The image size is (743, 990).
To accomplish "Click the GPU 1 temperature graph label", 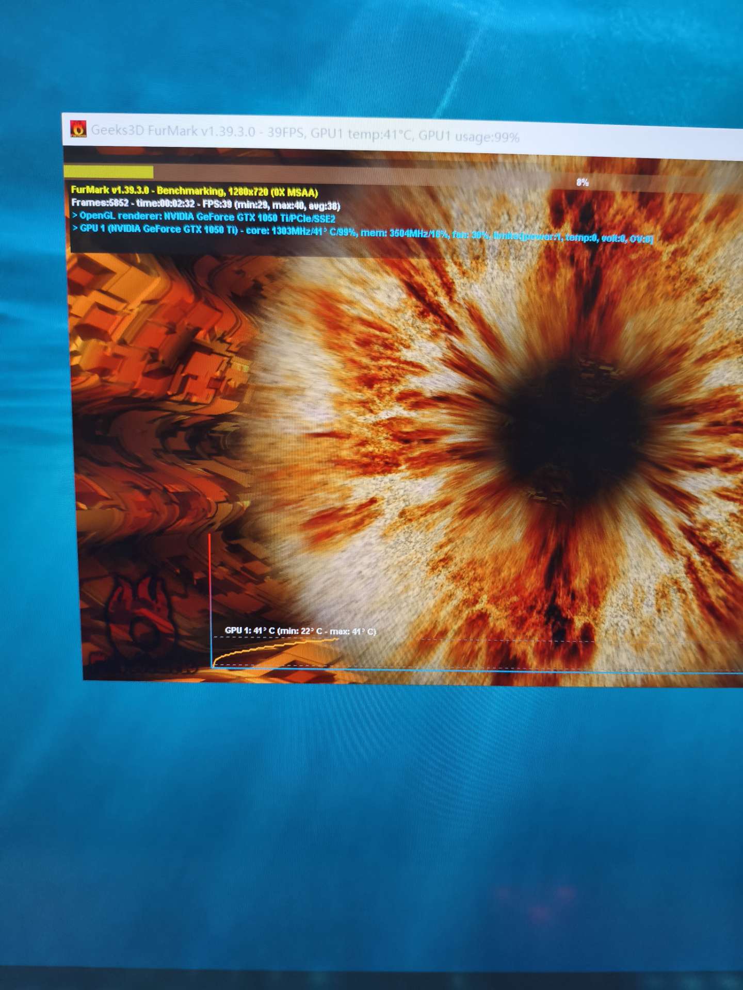I will (x=300, y=631).
